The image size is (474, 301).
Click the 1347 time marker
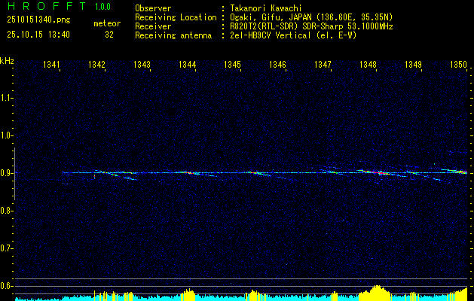click(323, 64)
